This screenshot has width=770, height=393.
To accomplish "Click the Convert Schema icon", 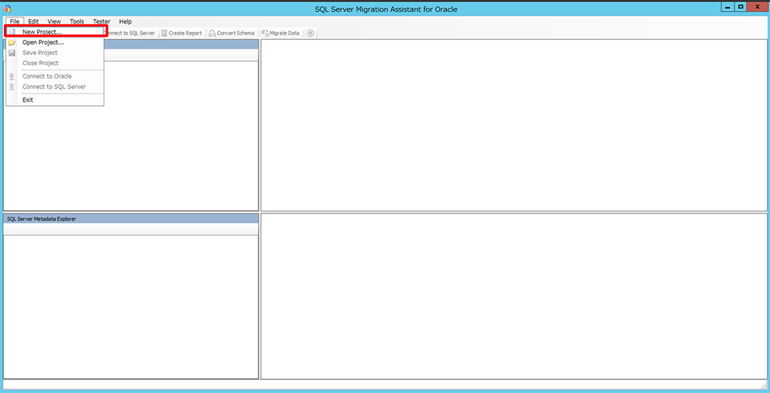I will click(x=212, y=33).
